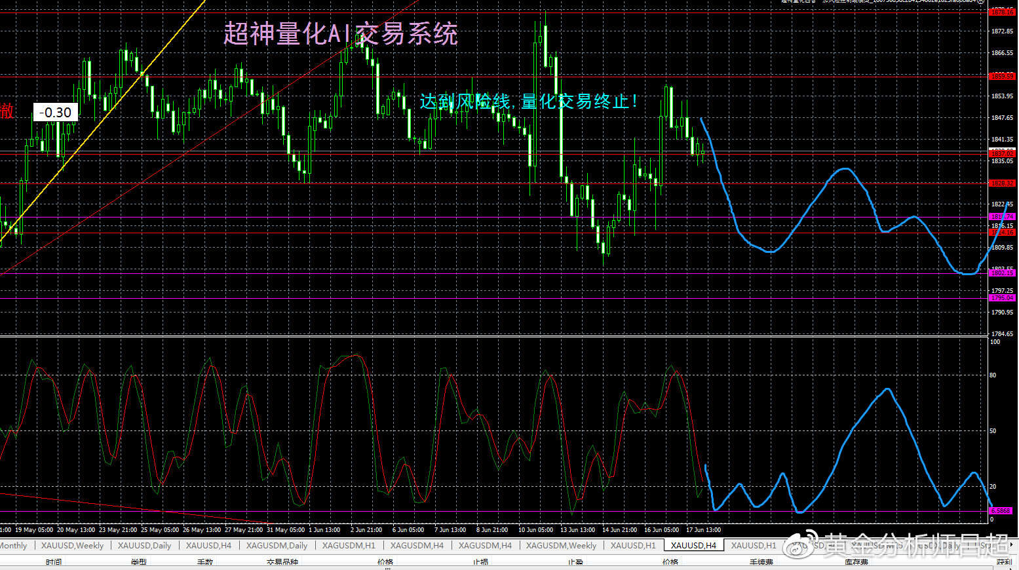
Task: Click the magenta 1795.04 price label
Action: tap(1002, 298)
